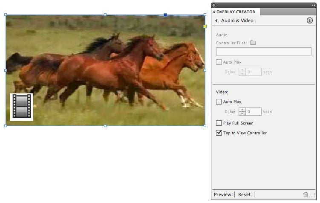Uncheck Tap to View Controller
The height and width of the screenshot is (203, 320).
pyautogui.click(x=219, y=133)
